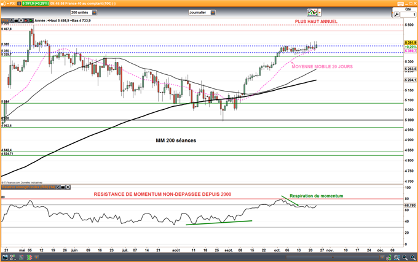
Task: Click the 4 962,6 level label at left
Action: click(x=6, y=126)
